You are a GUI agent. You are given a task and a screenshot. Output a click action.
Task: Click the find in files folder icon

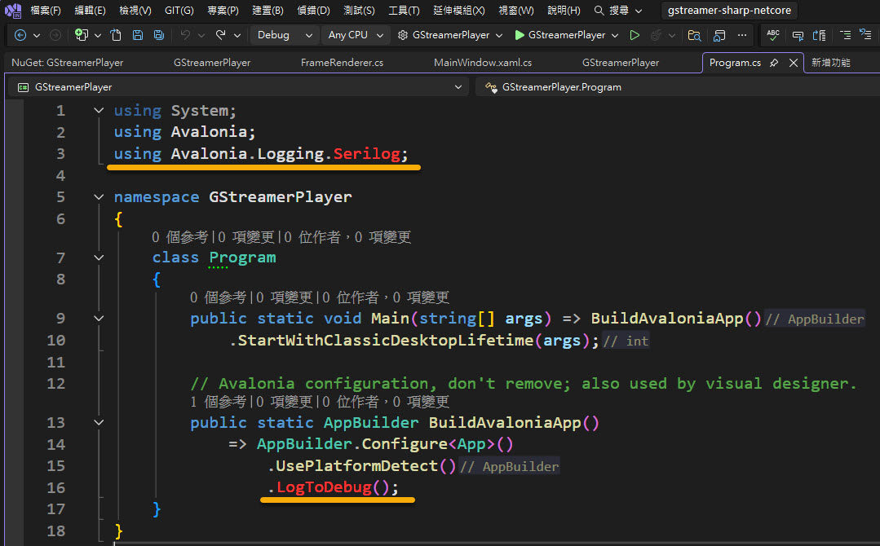coord(694,35)
